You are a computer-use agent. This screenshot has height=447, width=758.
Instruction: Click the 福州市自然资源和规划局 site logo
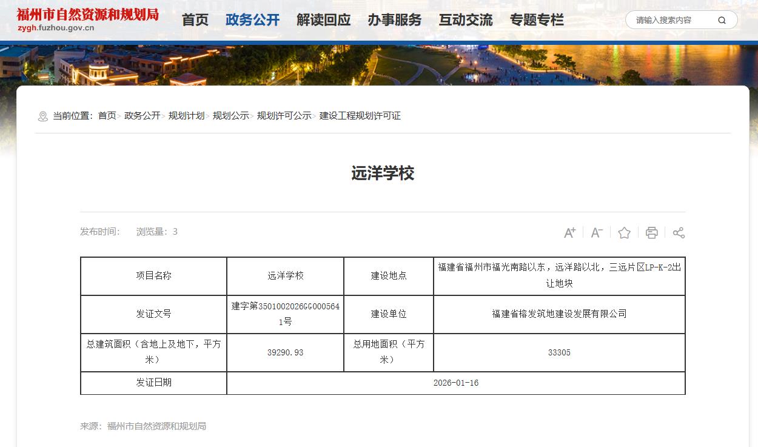pyautogui.click(x=87, y=19)
